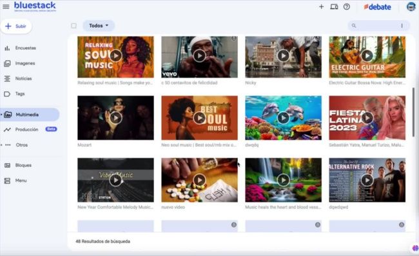Image resolution: width=419 pixels, height=256 pixels.
Task: Open Menu in the sidebar
Action: coord(21,181)
